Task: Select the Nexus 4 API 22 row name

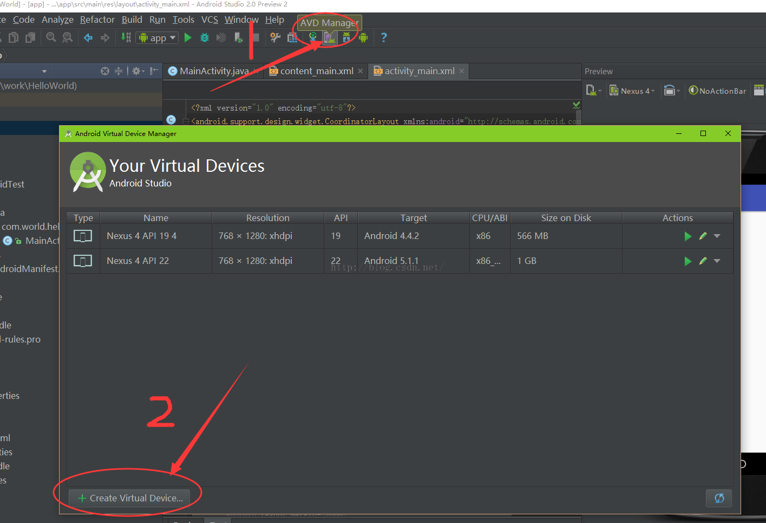Action: pos(138,261)
